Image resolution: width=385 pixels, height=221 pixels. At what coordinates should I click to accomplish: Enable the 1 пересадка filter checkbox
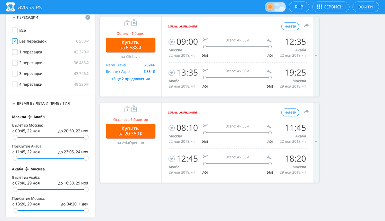click(15, 52)
